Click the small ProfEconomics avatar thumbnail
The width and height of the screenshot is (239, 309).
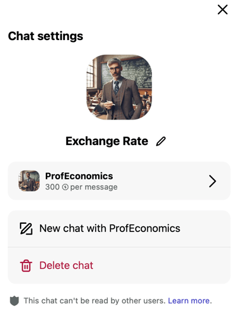click(x=29, y=181)
